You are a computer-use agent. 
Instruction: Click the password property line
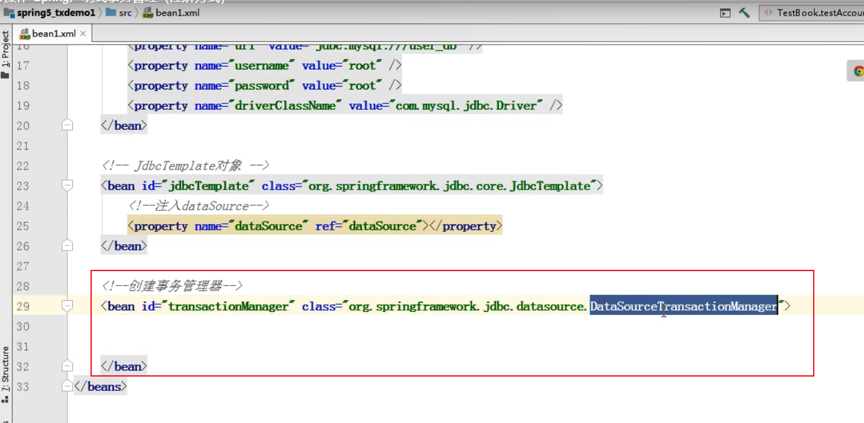pyautogui.click(x=265, y=85)
